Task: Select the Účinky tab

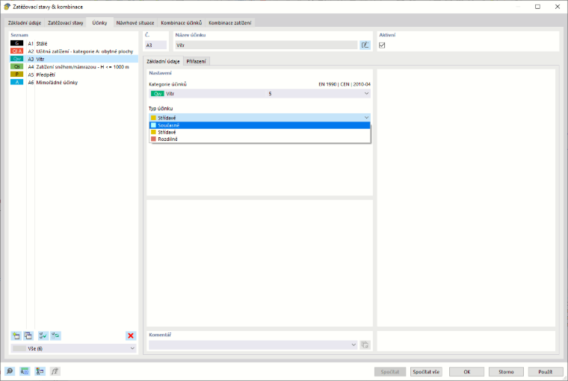Action: [99, 22]
